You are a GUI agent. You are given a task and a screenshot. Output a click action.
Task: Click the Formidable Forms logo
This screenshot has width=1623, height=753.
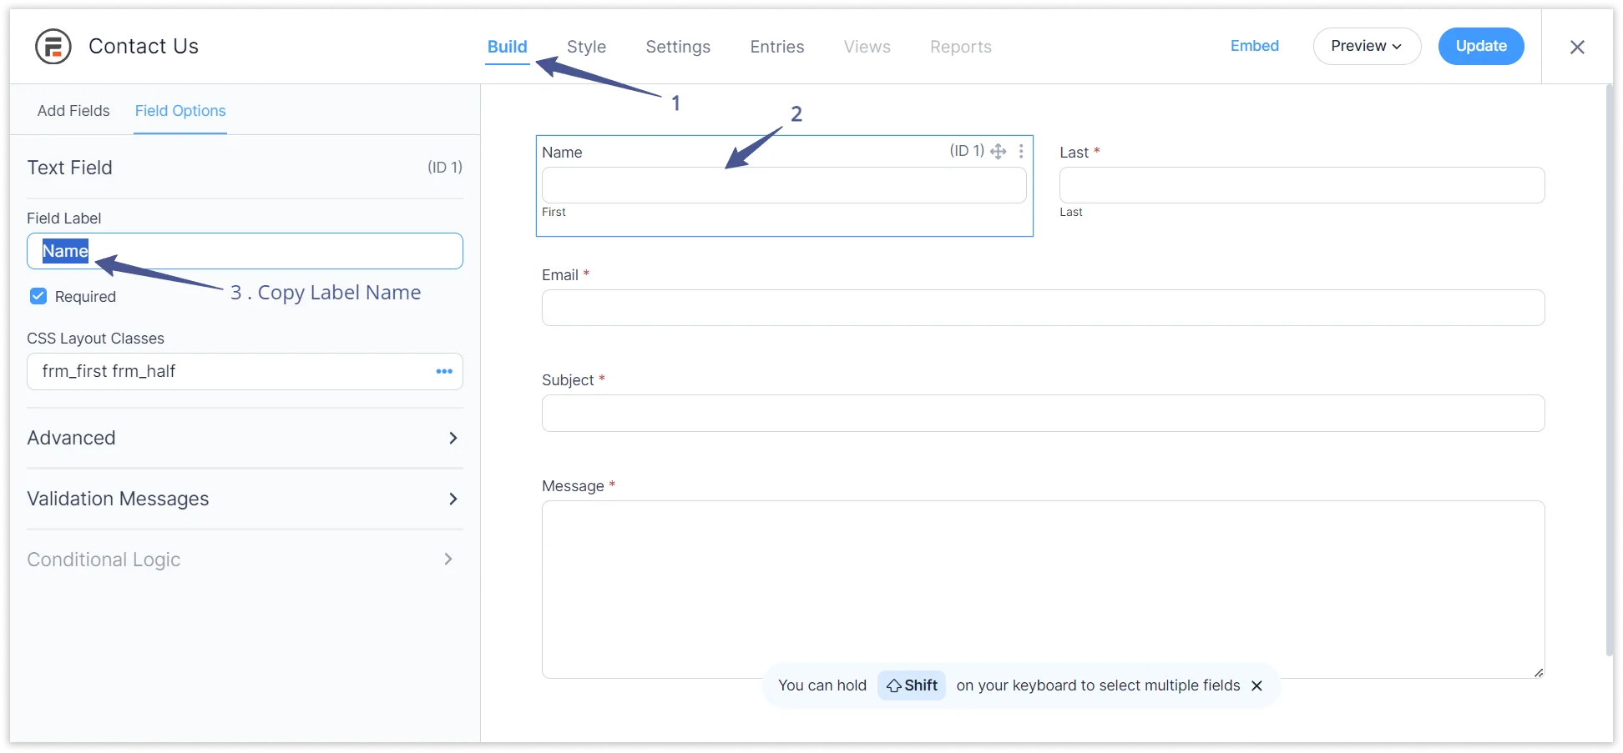point(53,46)
